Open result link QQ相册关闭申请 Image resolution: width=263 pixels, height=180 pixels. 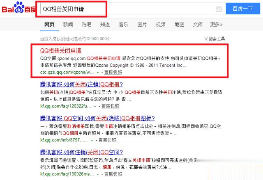pyautogui.click(x=61, y=50)
